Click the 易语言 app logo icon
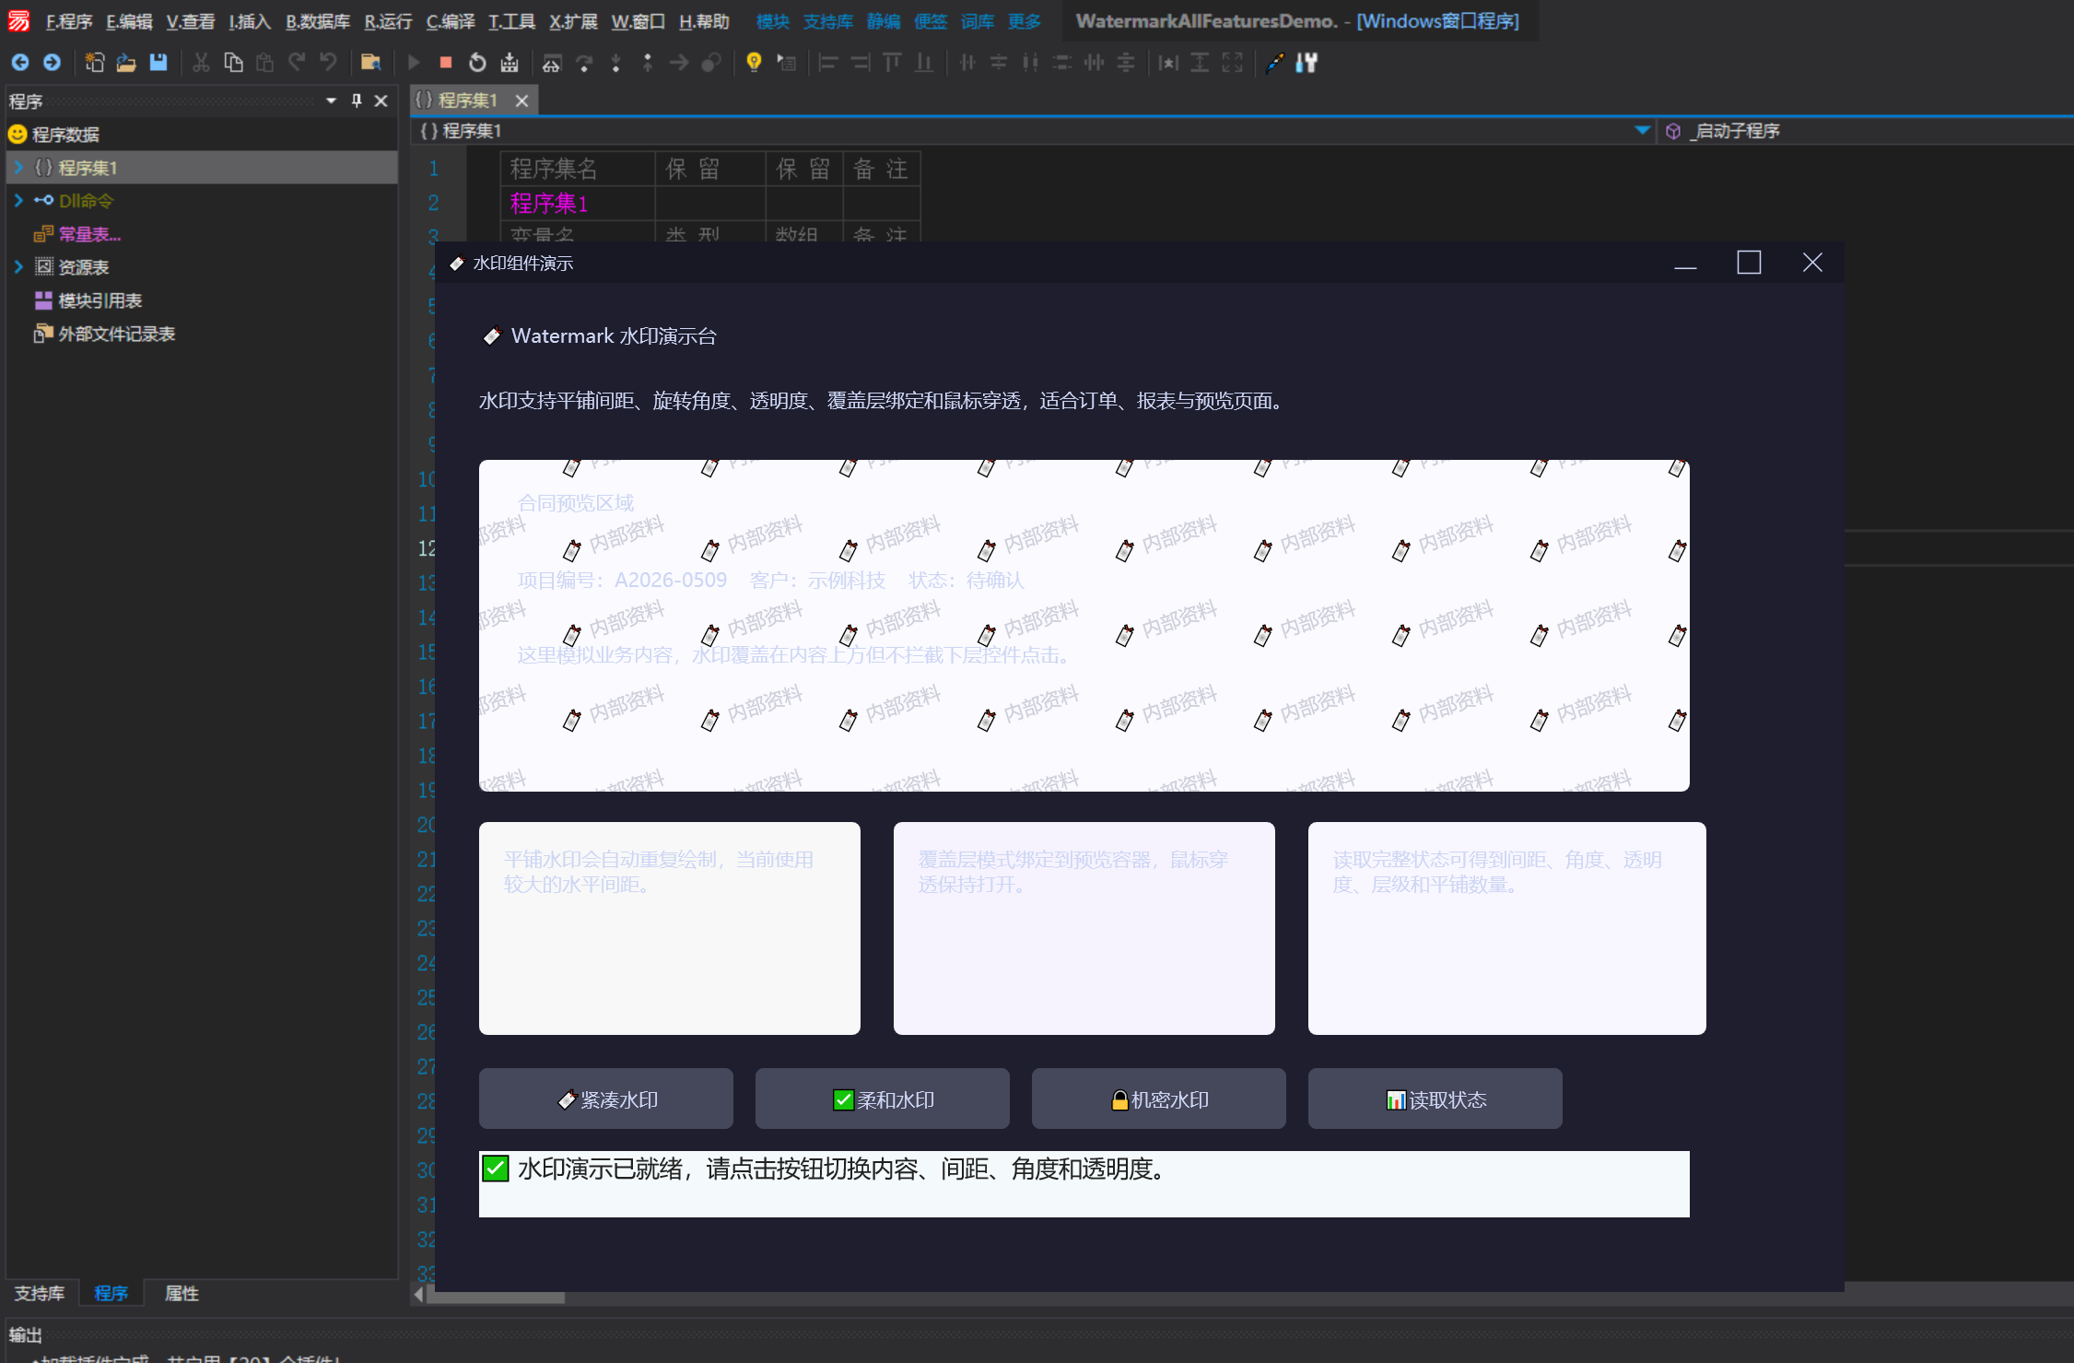This screenshot has width=2074, height=1363. click(19, 20)
